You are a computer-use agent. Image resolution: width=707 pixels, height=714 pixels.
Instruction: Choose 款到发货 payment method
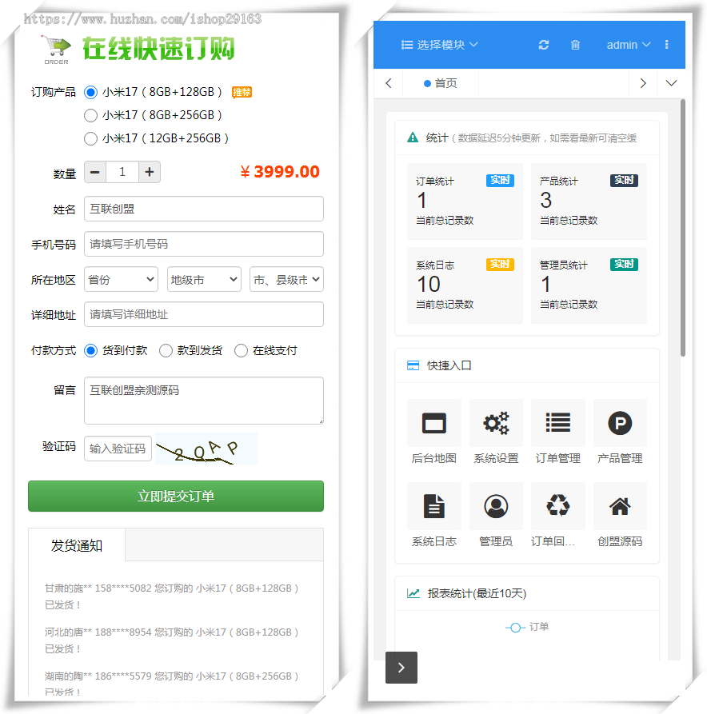166,351
